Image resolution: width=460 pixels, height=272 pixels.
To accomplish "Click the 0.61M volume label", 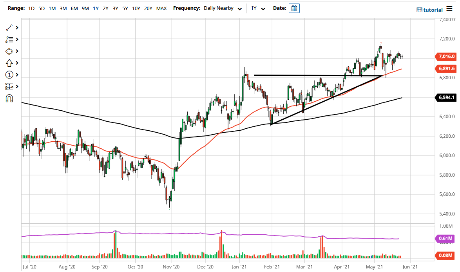I will [446, 238].
